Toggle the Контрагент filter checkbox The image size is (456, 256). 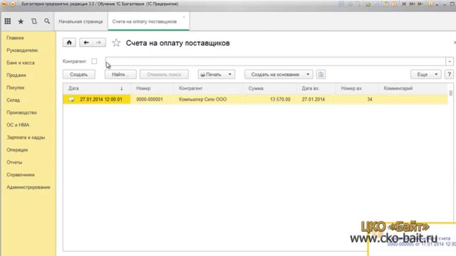(94, 61)
